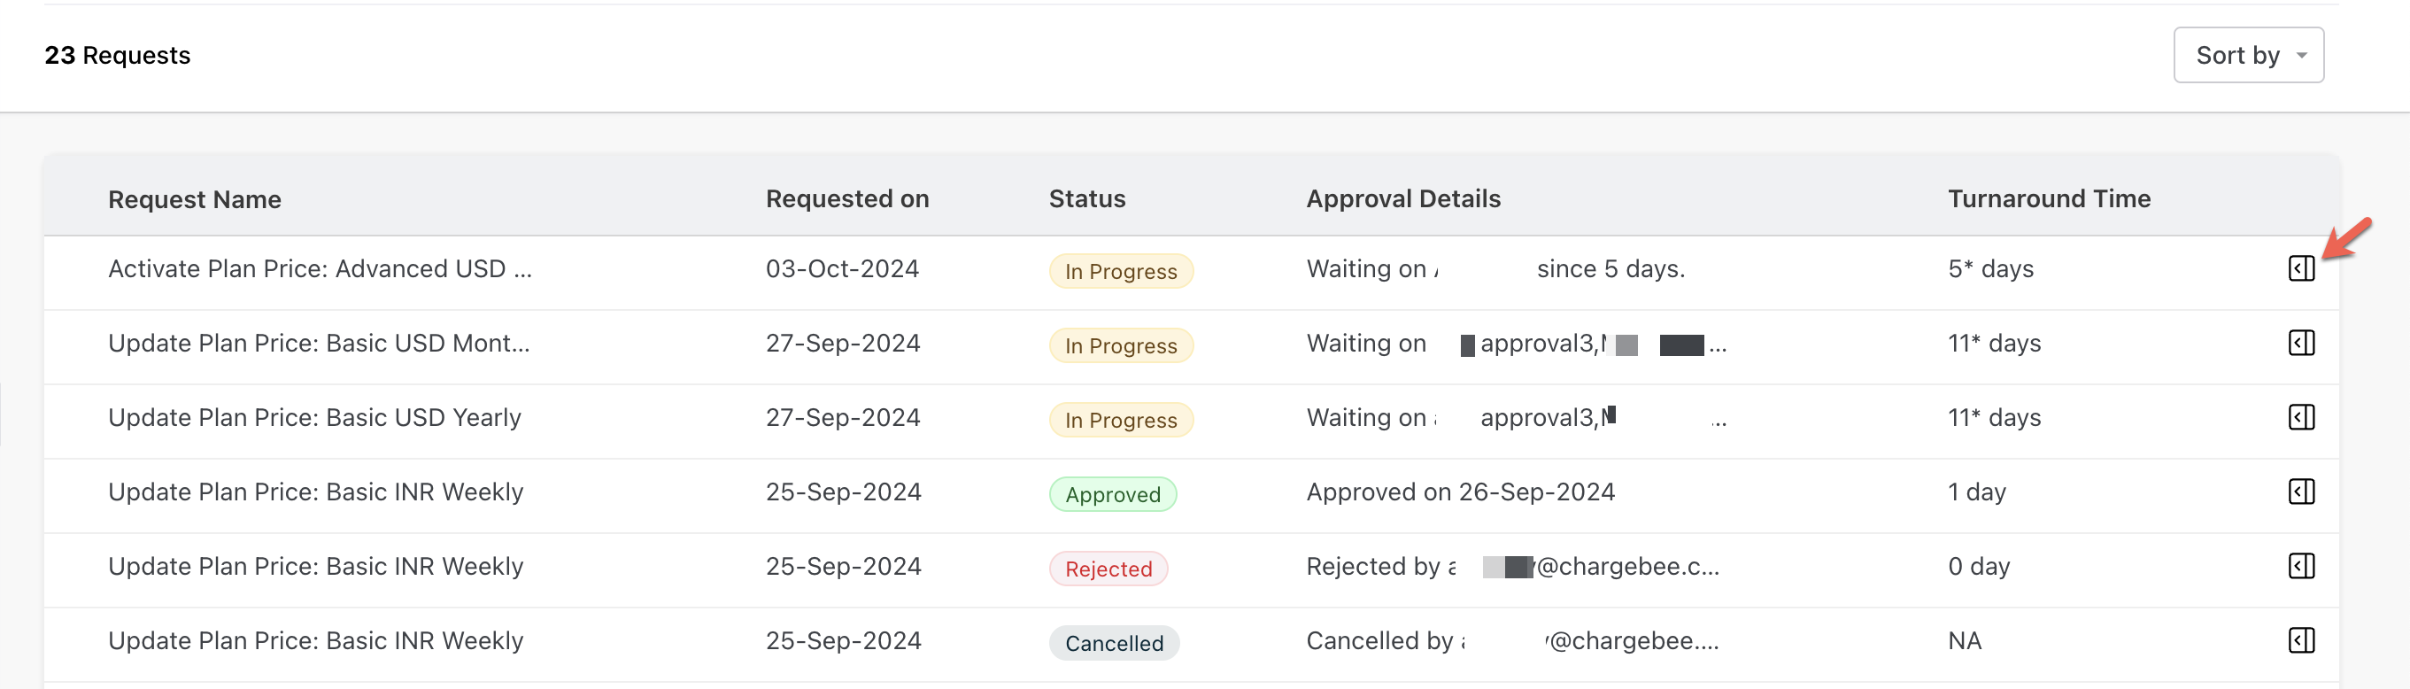2410x689 pixels.
Task: Open Update Plan Price: Basic USD Yearly
Action: pos(314,417)
